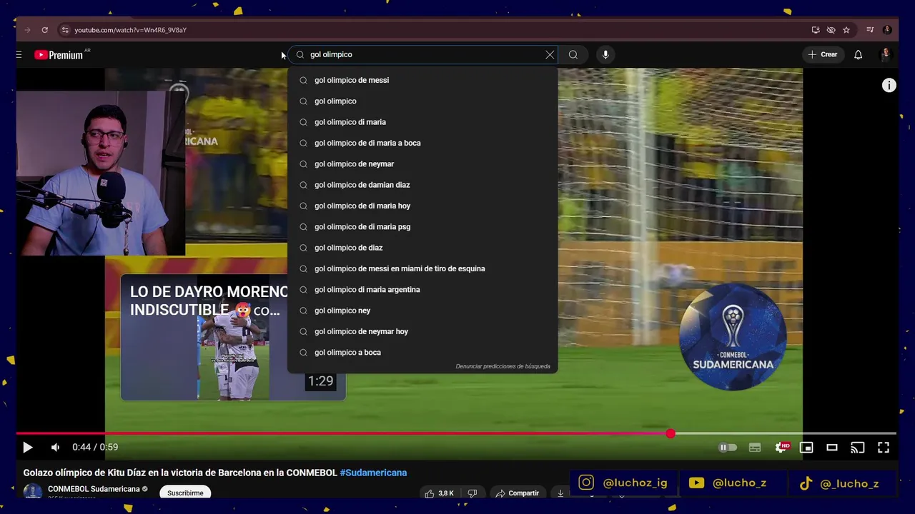This screenshot has width=915, height=514.
Task: Select suggestion 'gol olimpico di maria'
Action: [x=422, y=122]
